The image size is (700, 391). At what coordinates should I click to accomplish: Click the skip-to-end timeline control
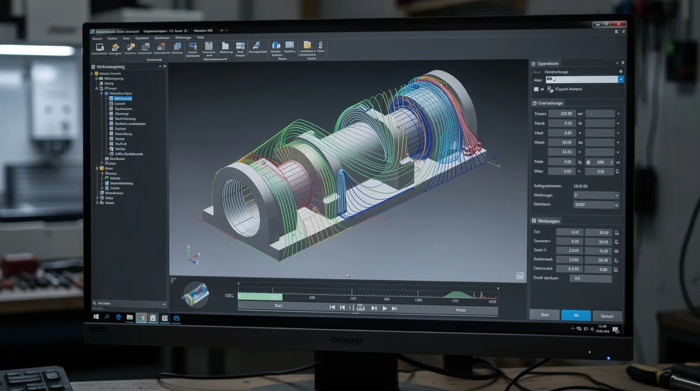tap(394, 308)
